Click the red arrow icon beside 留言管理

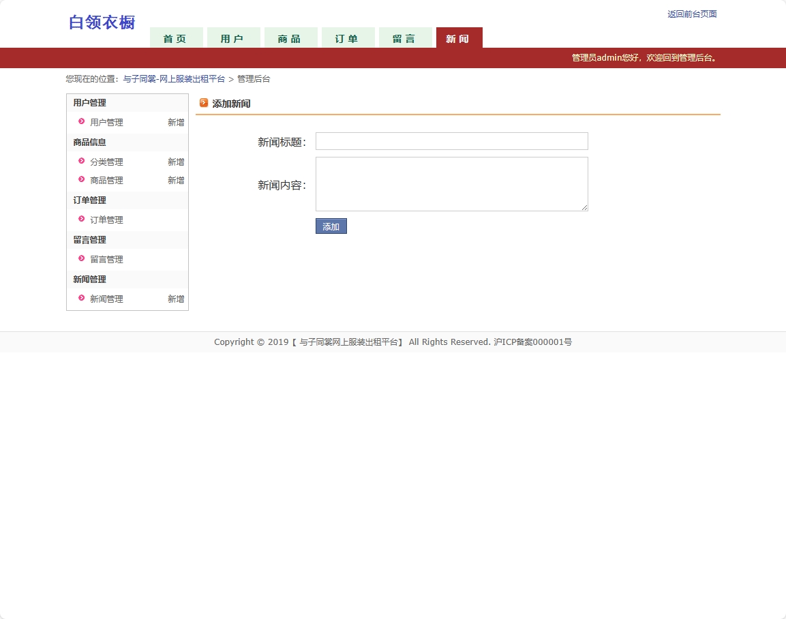pyautogui.click(x=80, y=259)
